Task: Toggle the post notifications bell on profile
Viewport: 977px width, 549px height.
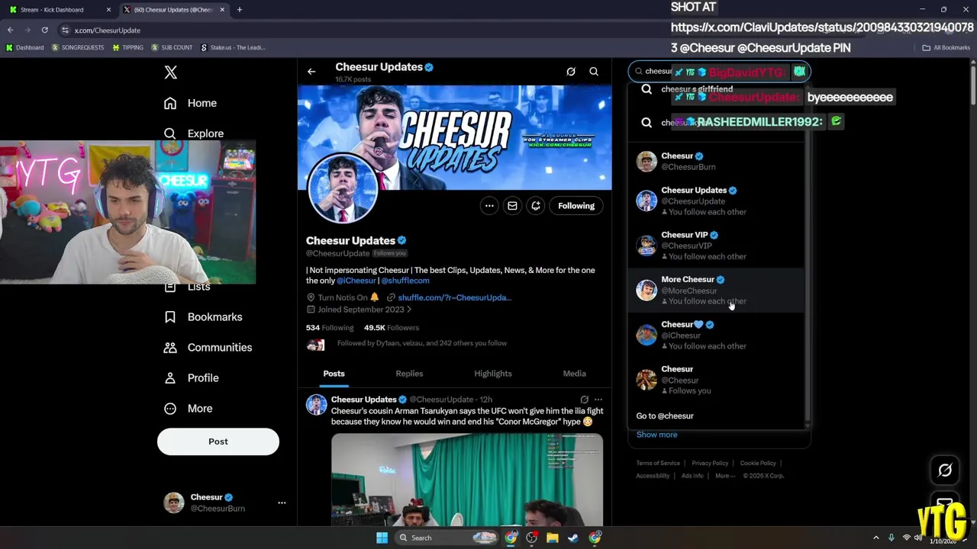Action: coord(536,206)
